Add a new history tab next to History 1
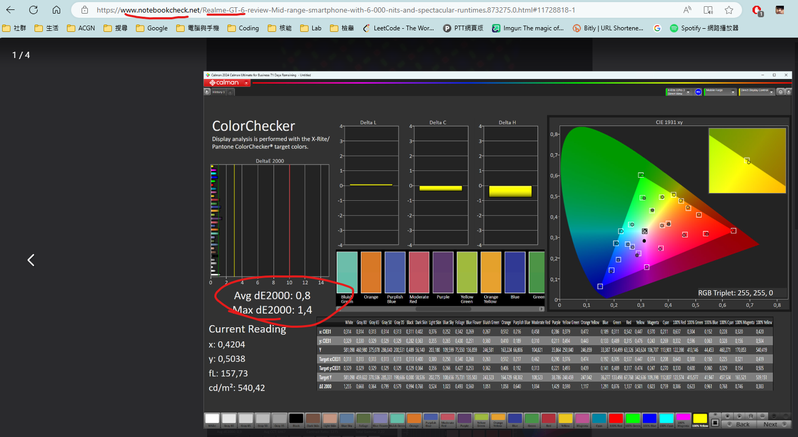Image resolution: width=798 pixels, height=437 pixels. [x=231, y=92]
